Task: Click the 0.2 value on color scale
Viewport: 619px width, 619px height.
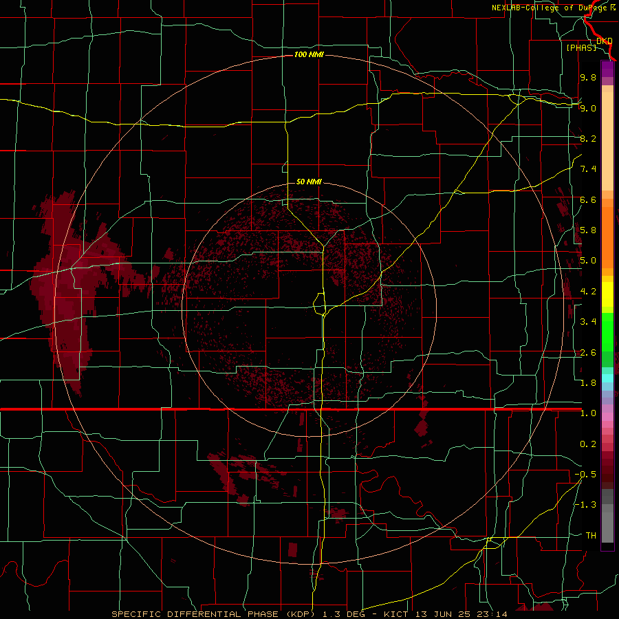Action: tap(588, 444)
